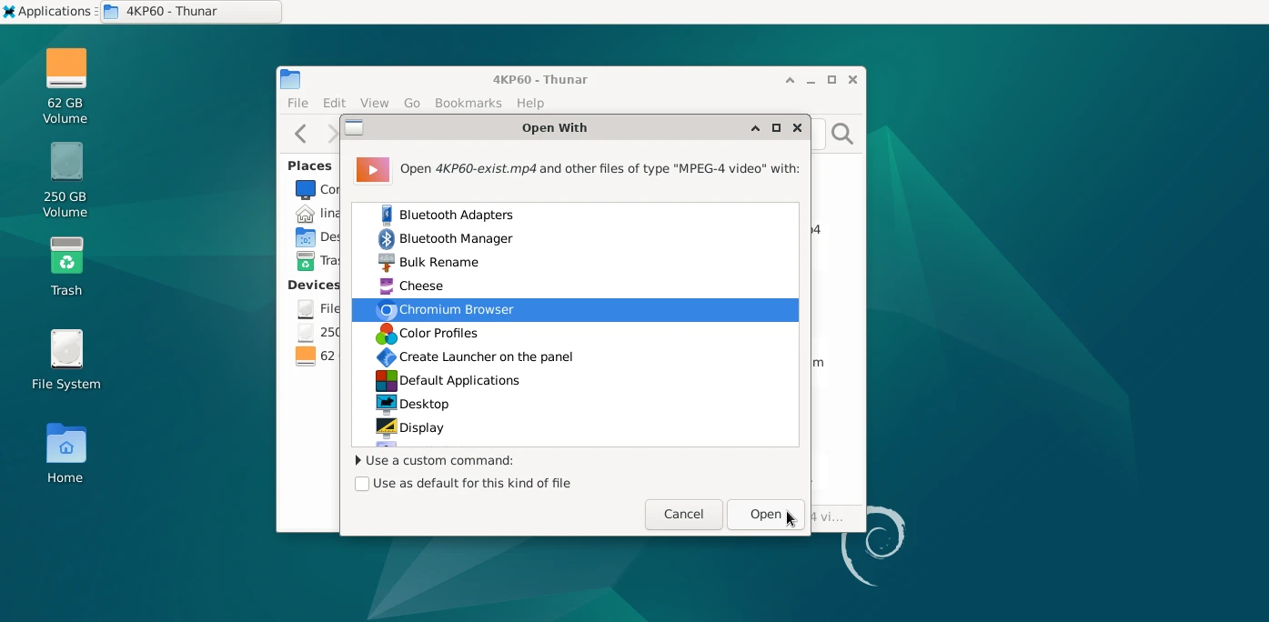Maximize the Open With dialog
This screenshot has height=622, width=1269.
point(776,128)
